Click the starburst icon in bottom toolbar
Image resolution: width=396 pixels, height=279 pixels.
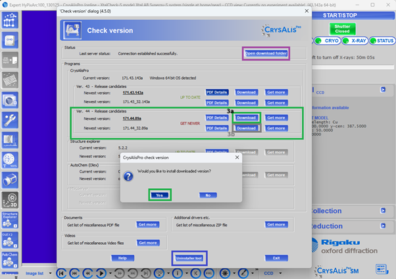click(225, 273)
